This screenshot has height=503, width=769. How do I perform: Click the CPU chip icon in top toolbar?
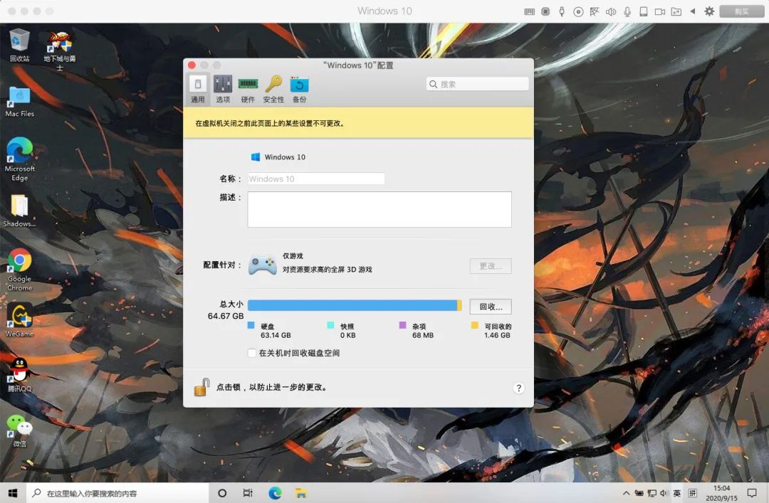(545, 11)
